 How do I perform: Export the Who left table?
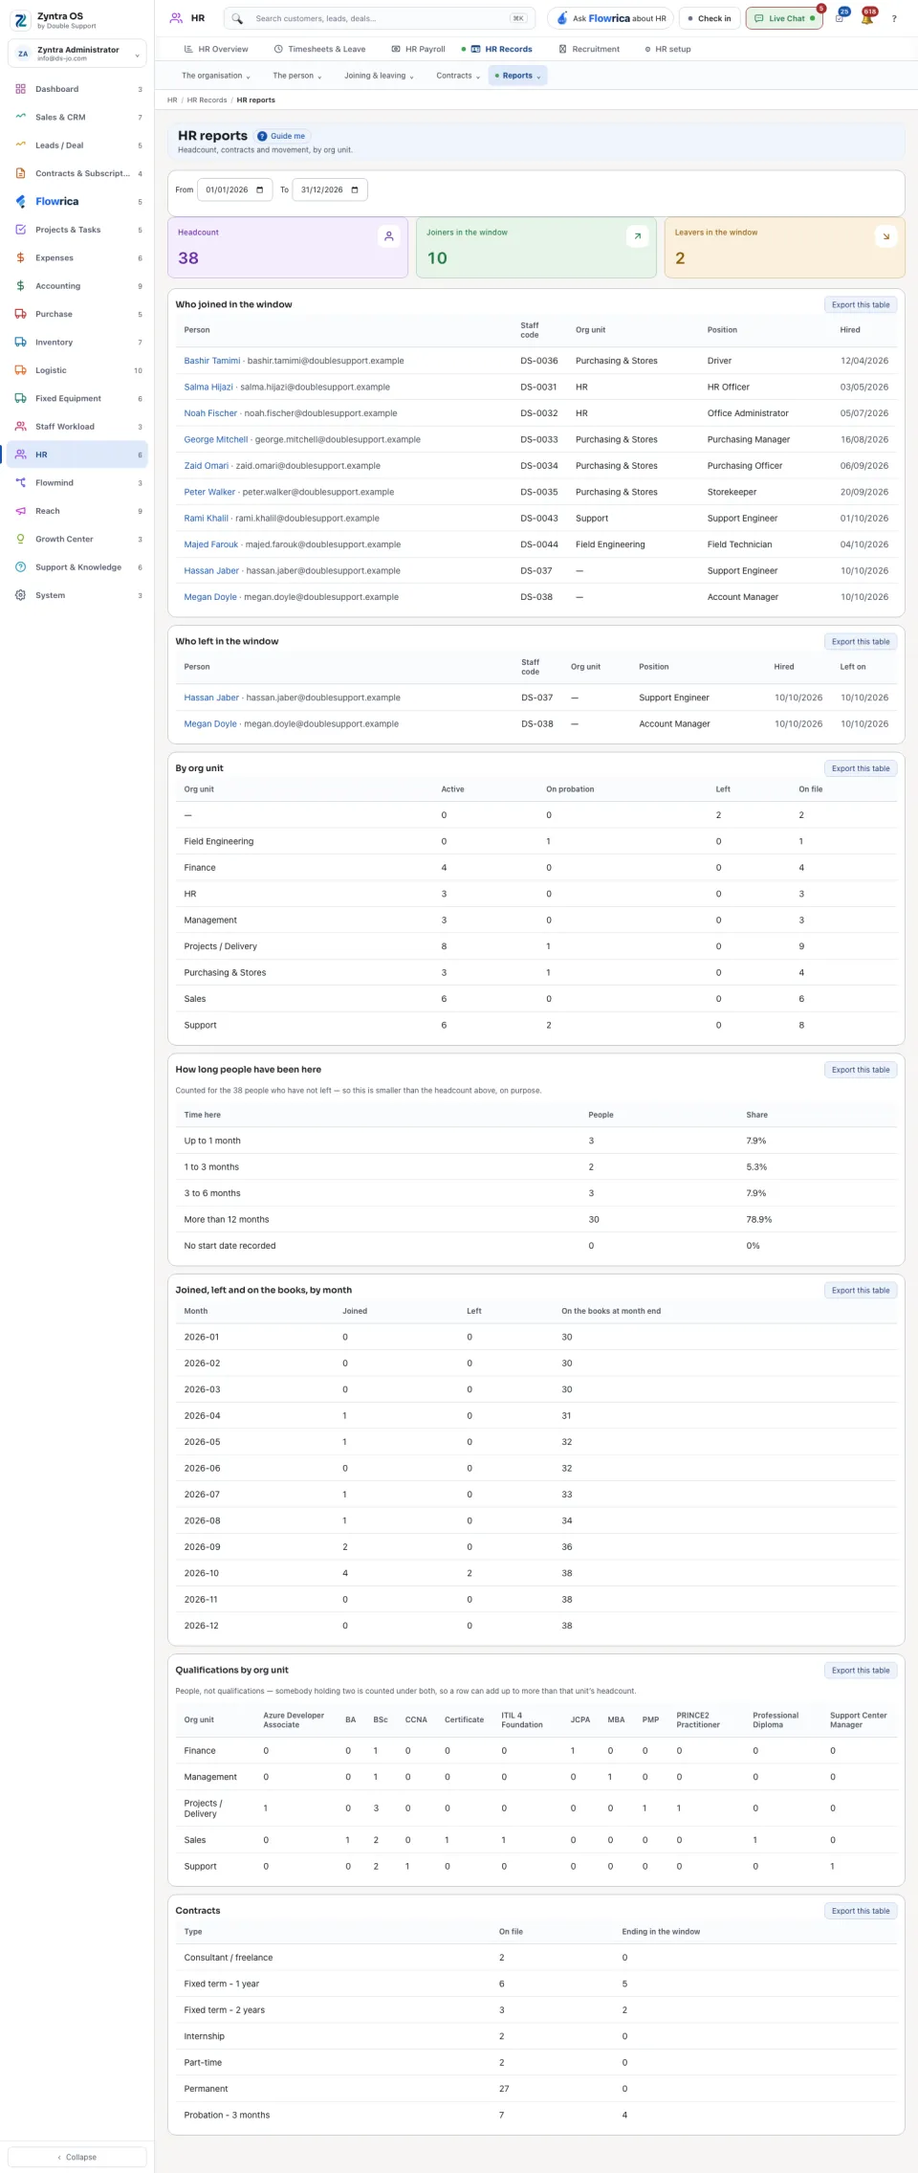(861, 641)
